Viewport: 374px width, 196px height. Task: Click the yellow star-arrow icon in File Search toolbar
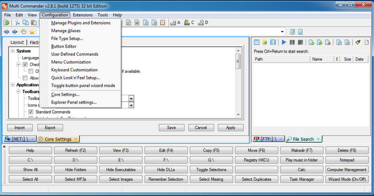tap(265, 42)
